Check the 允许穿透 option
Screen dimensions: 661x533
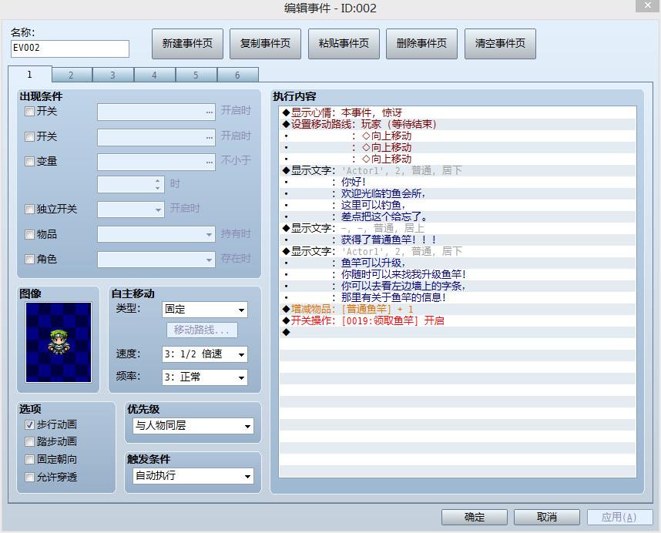pyautogui.click(x=29, y=477)
